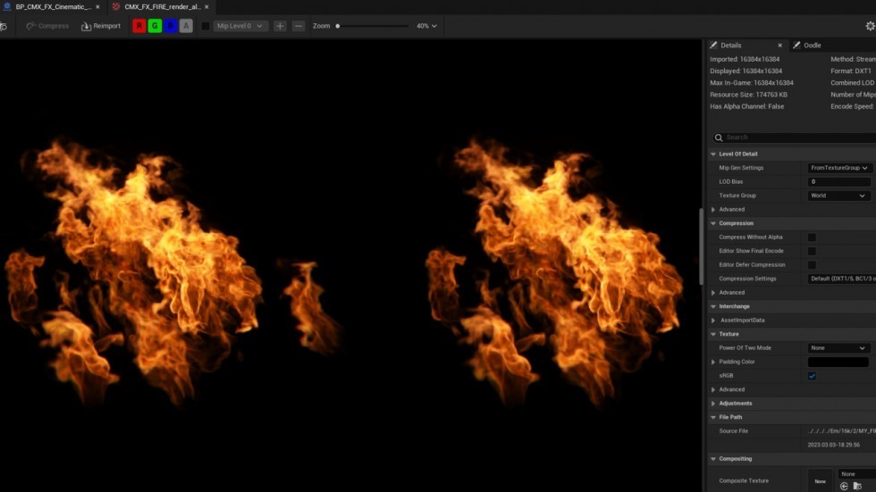Decrease mip level with minus button
This screenshot has width=876, height=492.
coord(299,26)
